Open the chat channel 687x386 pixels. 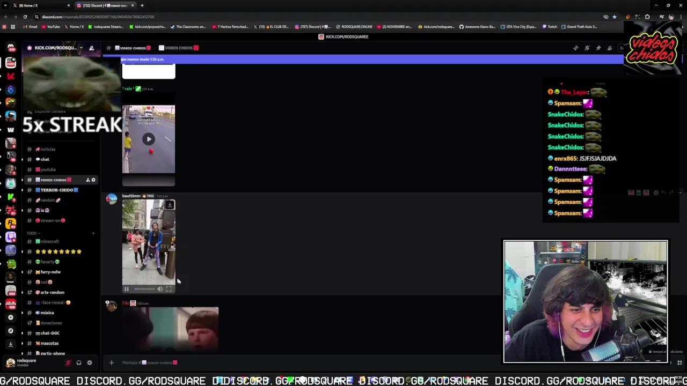[x=60, y=159]
